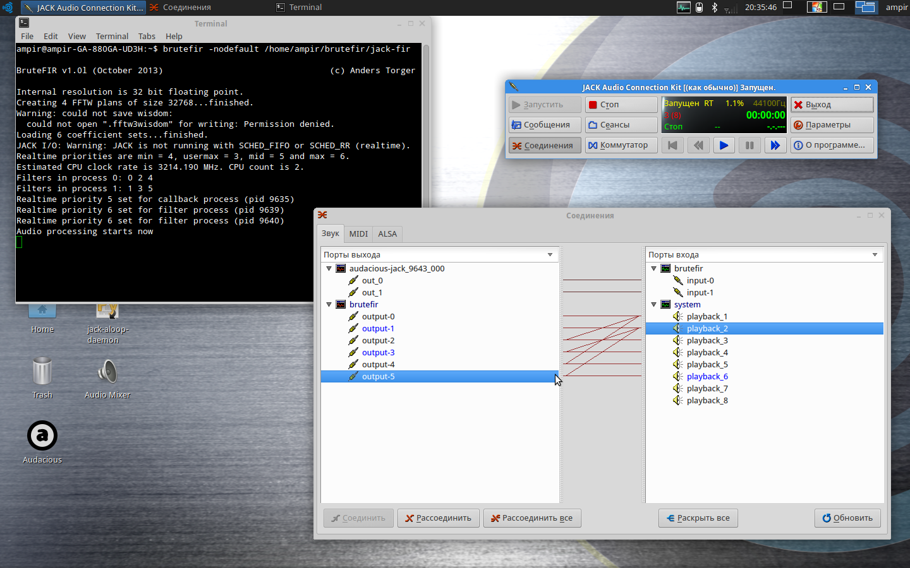
Task: Open the Terminal menu in Terminal window
Action: click(x=112, y=36)
